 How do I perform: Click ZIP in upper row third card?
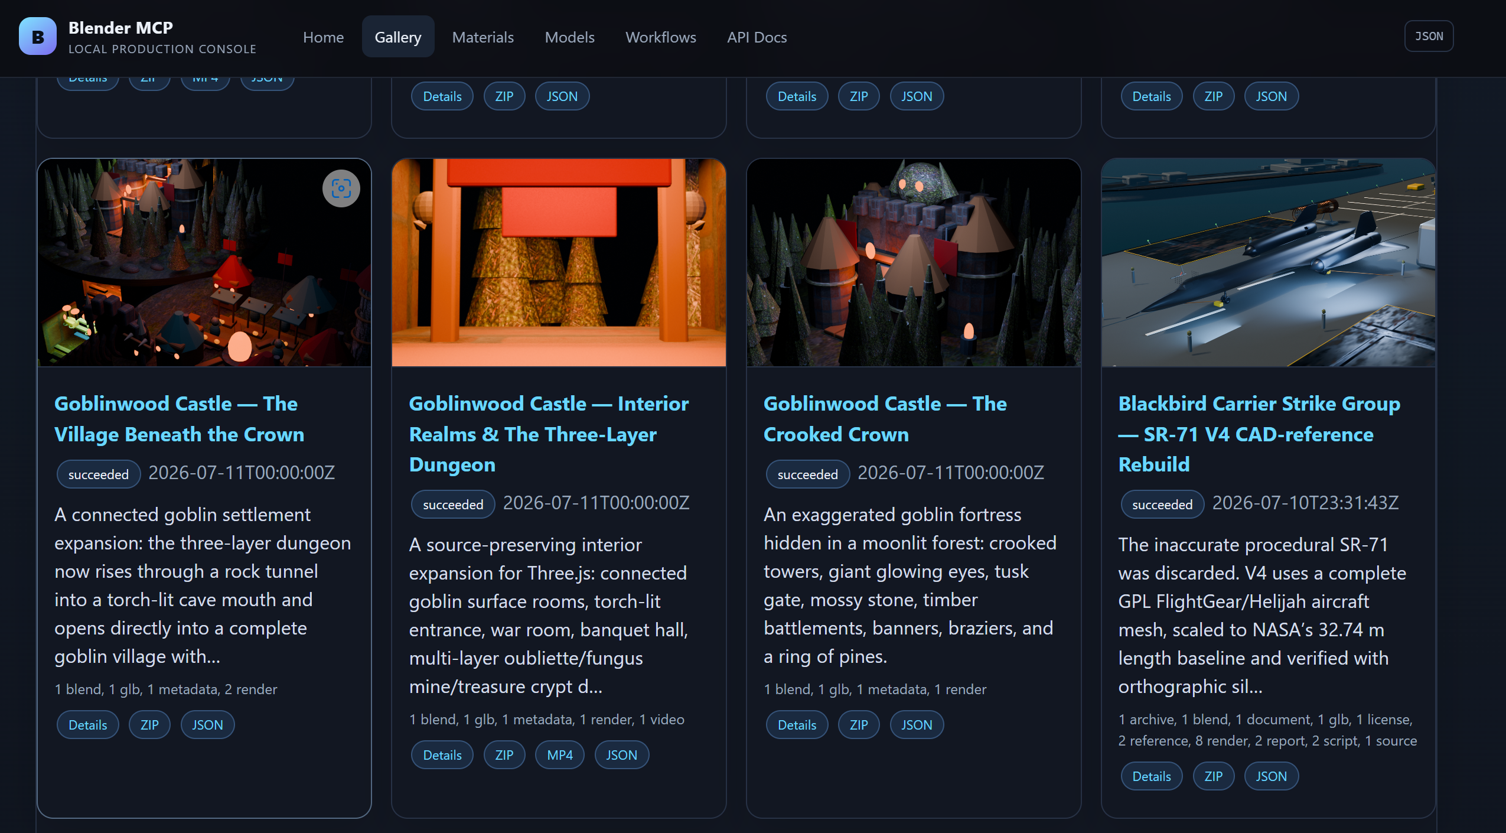(x=859, y=96)
